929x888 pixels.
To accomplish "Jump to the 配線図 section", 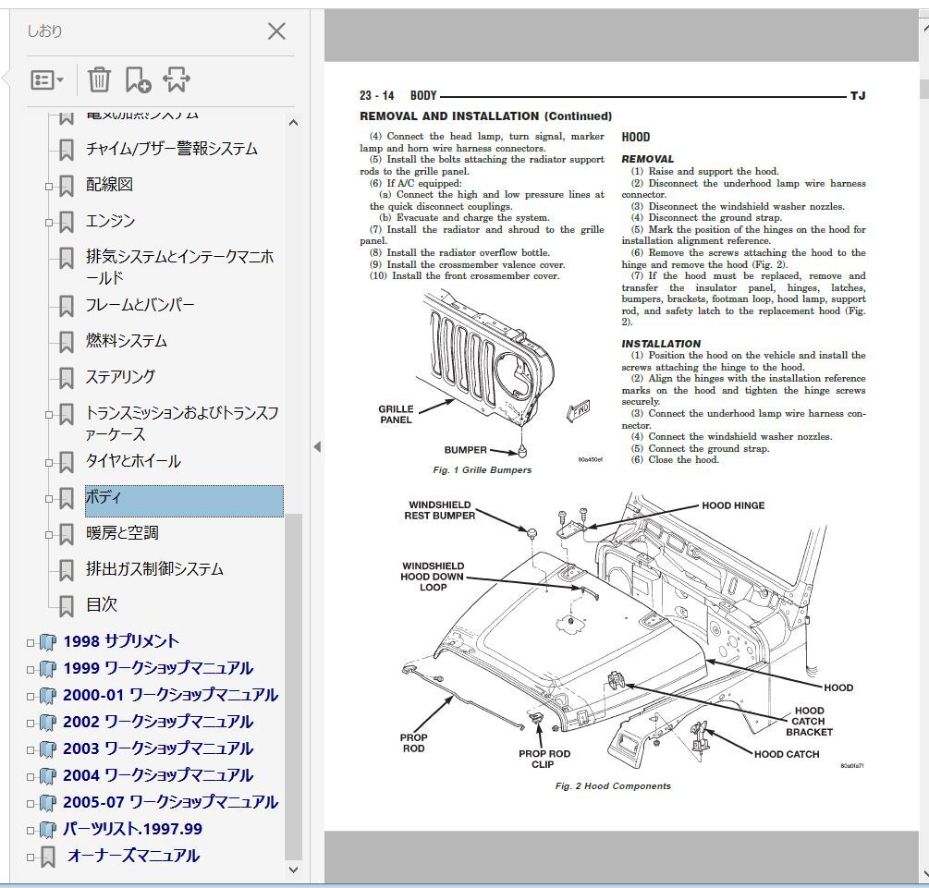I will tap(110, 185).
